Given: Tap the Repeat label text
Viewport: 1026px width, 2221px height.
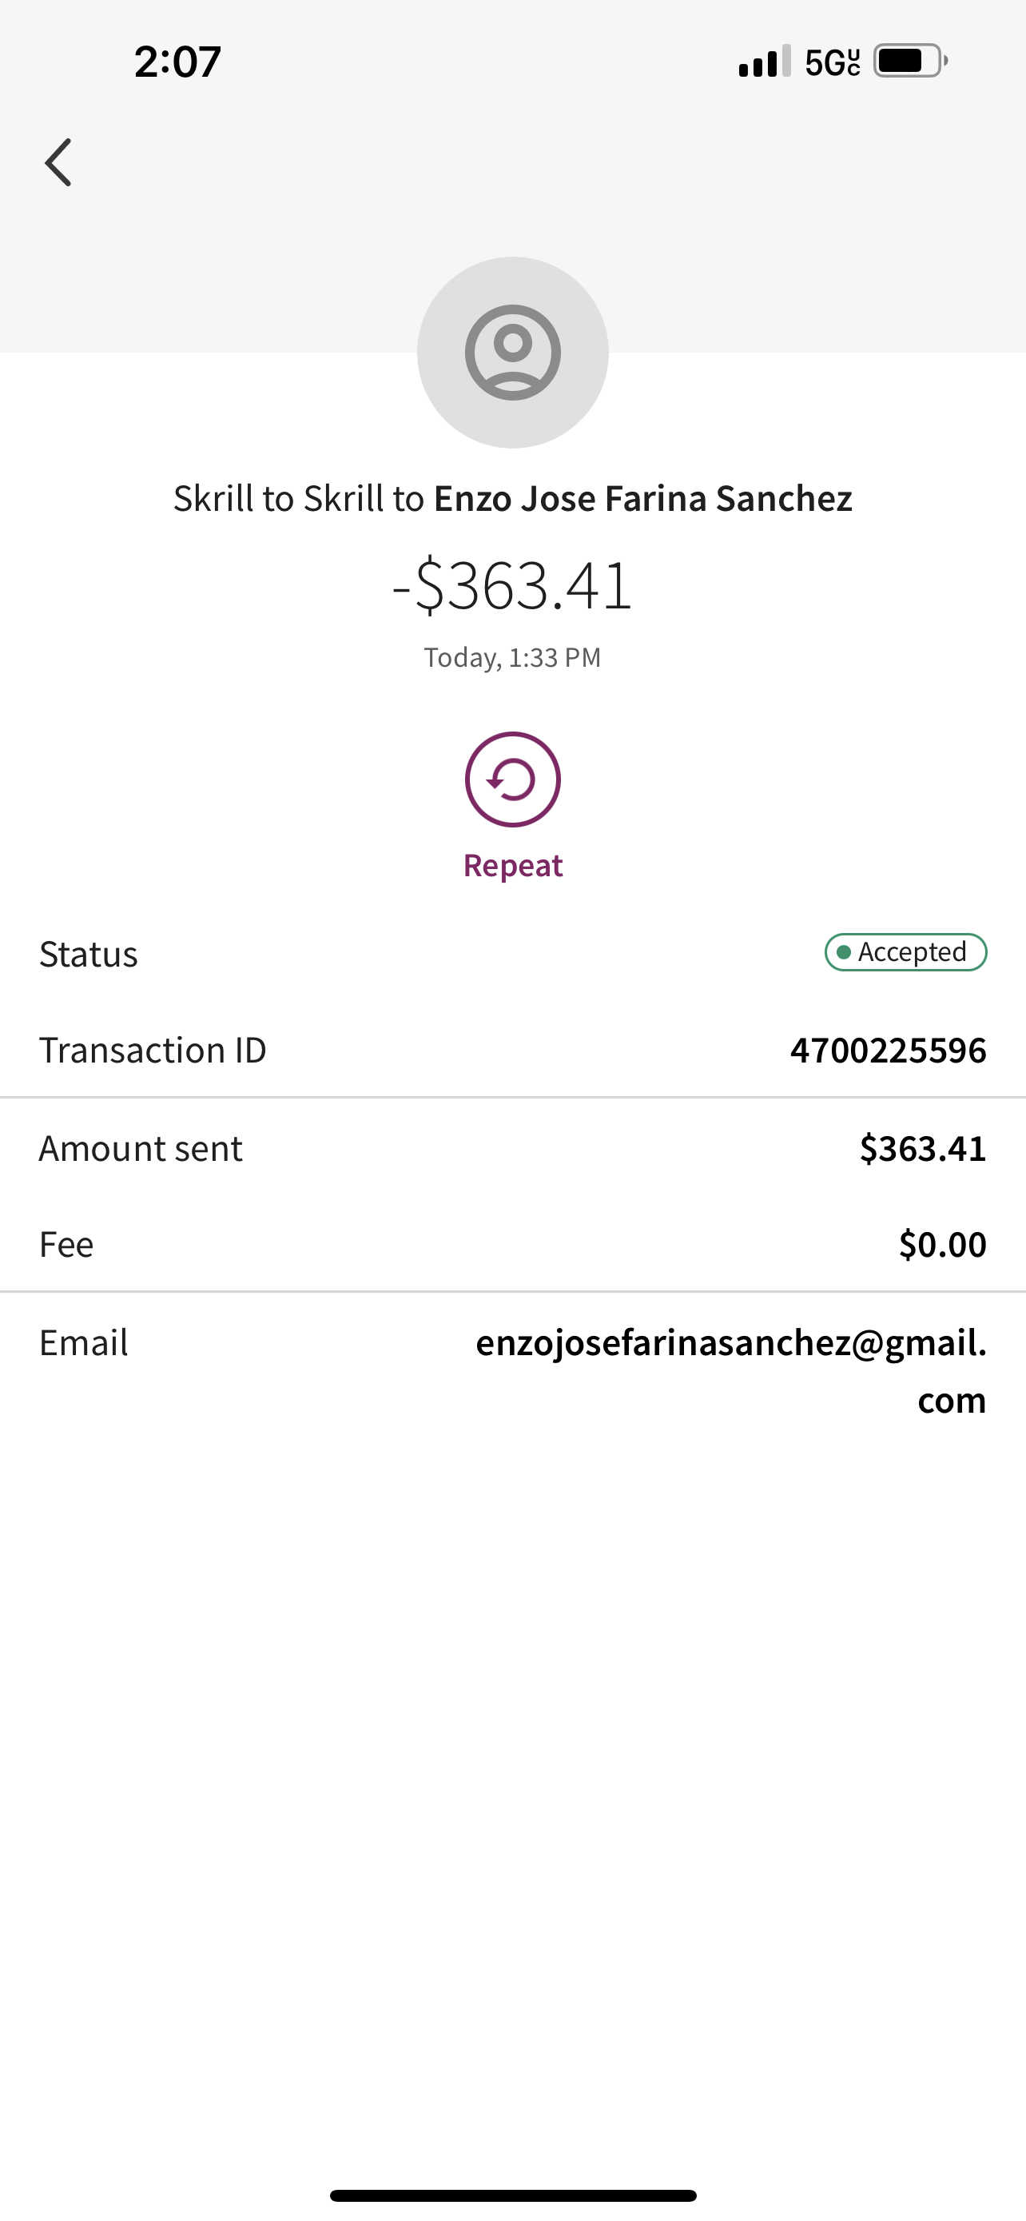Looking at the screenshot, I should coord(512,865).
